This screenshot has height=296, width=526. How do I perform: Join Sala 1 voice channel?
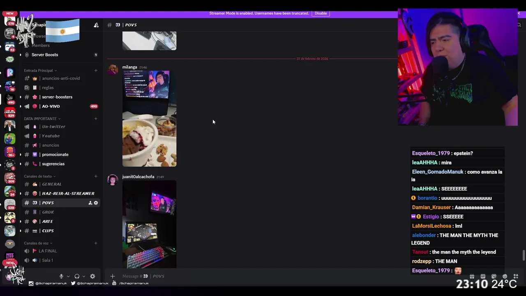(x=61, y=260)
